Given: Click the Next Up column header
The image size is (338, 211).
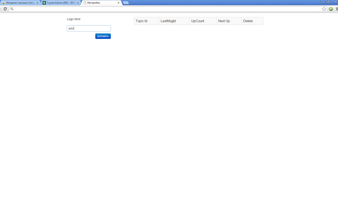Looking at the screenshot, I should pyautogui.click(x=224, y=21).
